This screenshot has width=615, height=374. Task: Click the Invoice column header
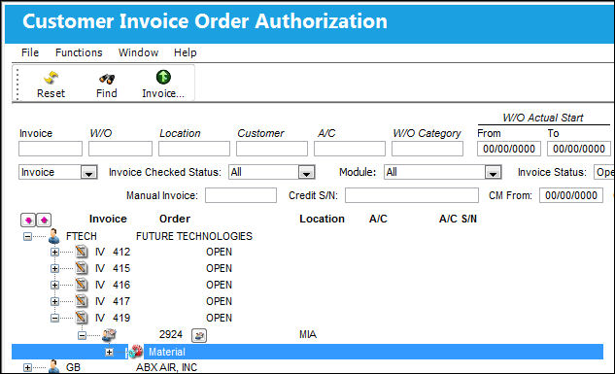point(108,219)
